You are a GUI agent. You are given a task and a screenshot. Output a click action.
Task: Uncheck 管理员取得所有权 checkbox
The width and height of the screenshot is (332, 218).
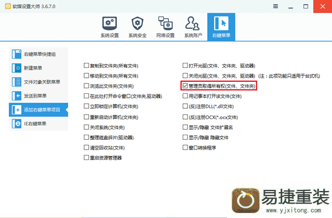coord(185,86)
